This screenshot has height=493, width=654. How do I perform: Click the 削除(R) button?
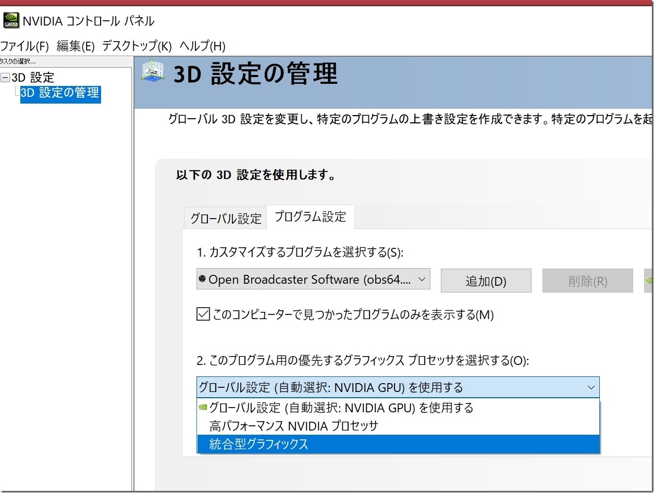click(587, 281)
